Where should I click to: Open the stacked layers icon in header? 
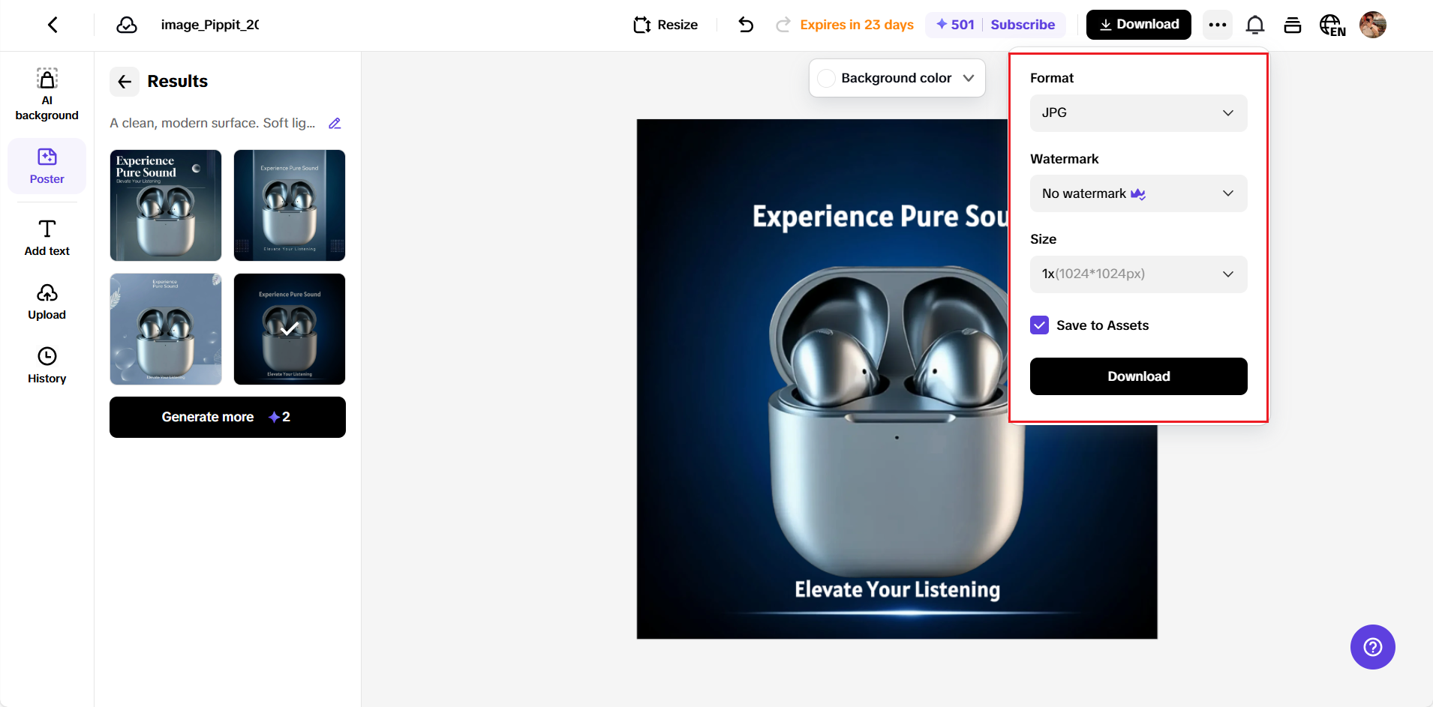coord(1293,25)
